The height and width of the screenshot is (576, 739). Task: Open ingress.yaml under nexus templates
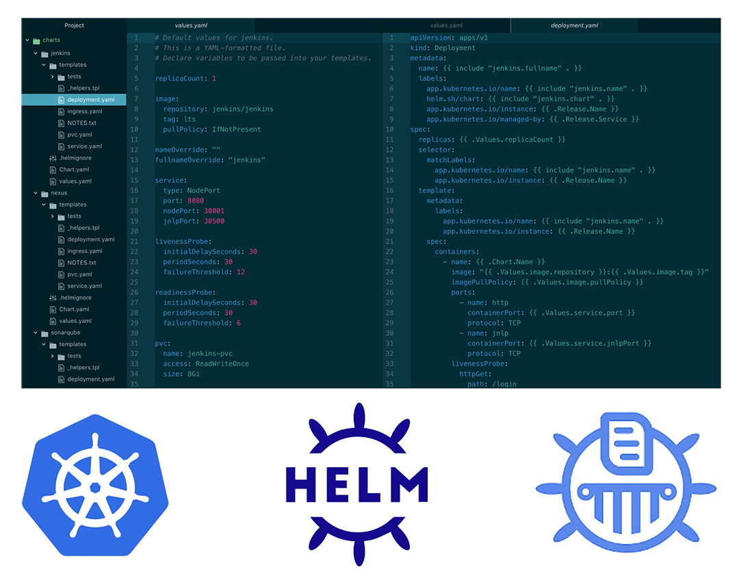tap(84, 251)
